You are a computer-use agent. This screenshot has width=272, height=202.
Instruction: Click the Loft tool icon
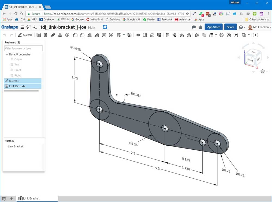[x=60, y=35]
